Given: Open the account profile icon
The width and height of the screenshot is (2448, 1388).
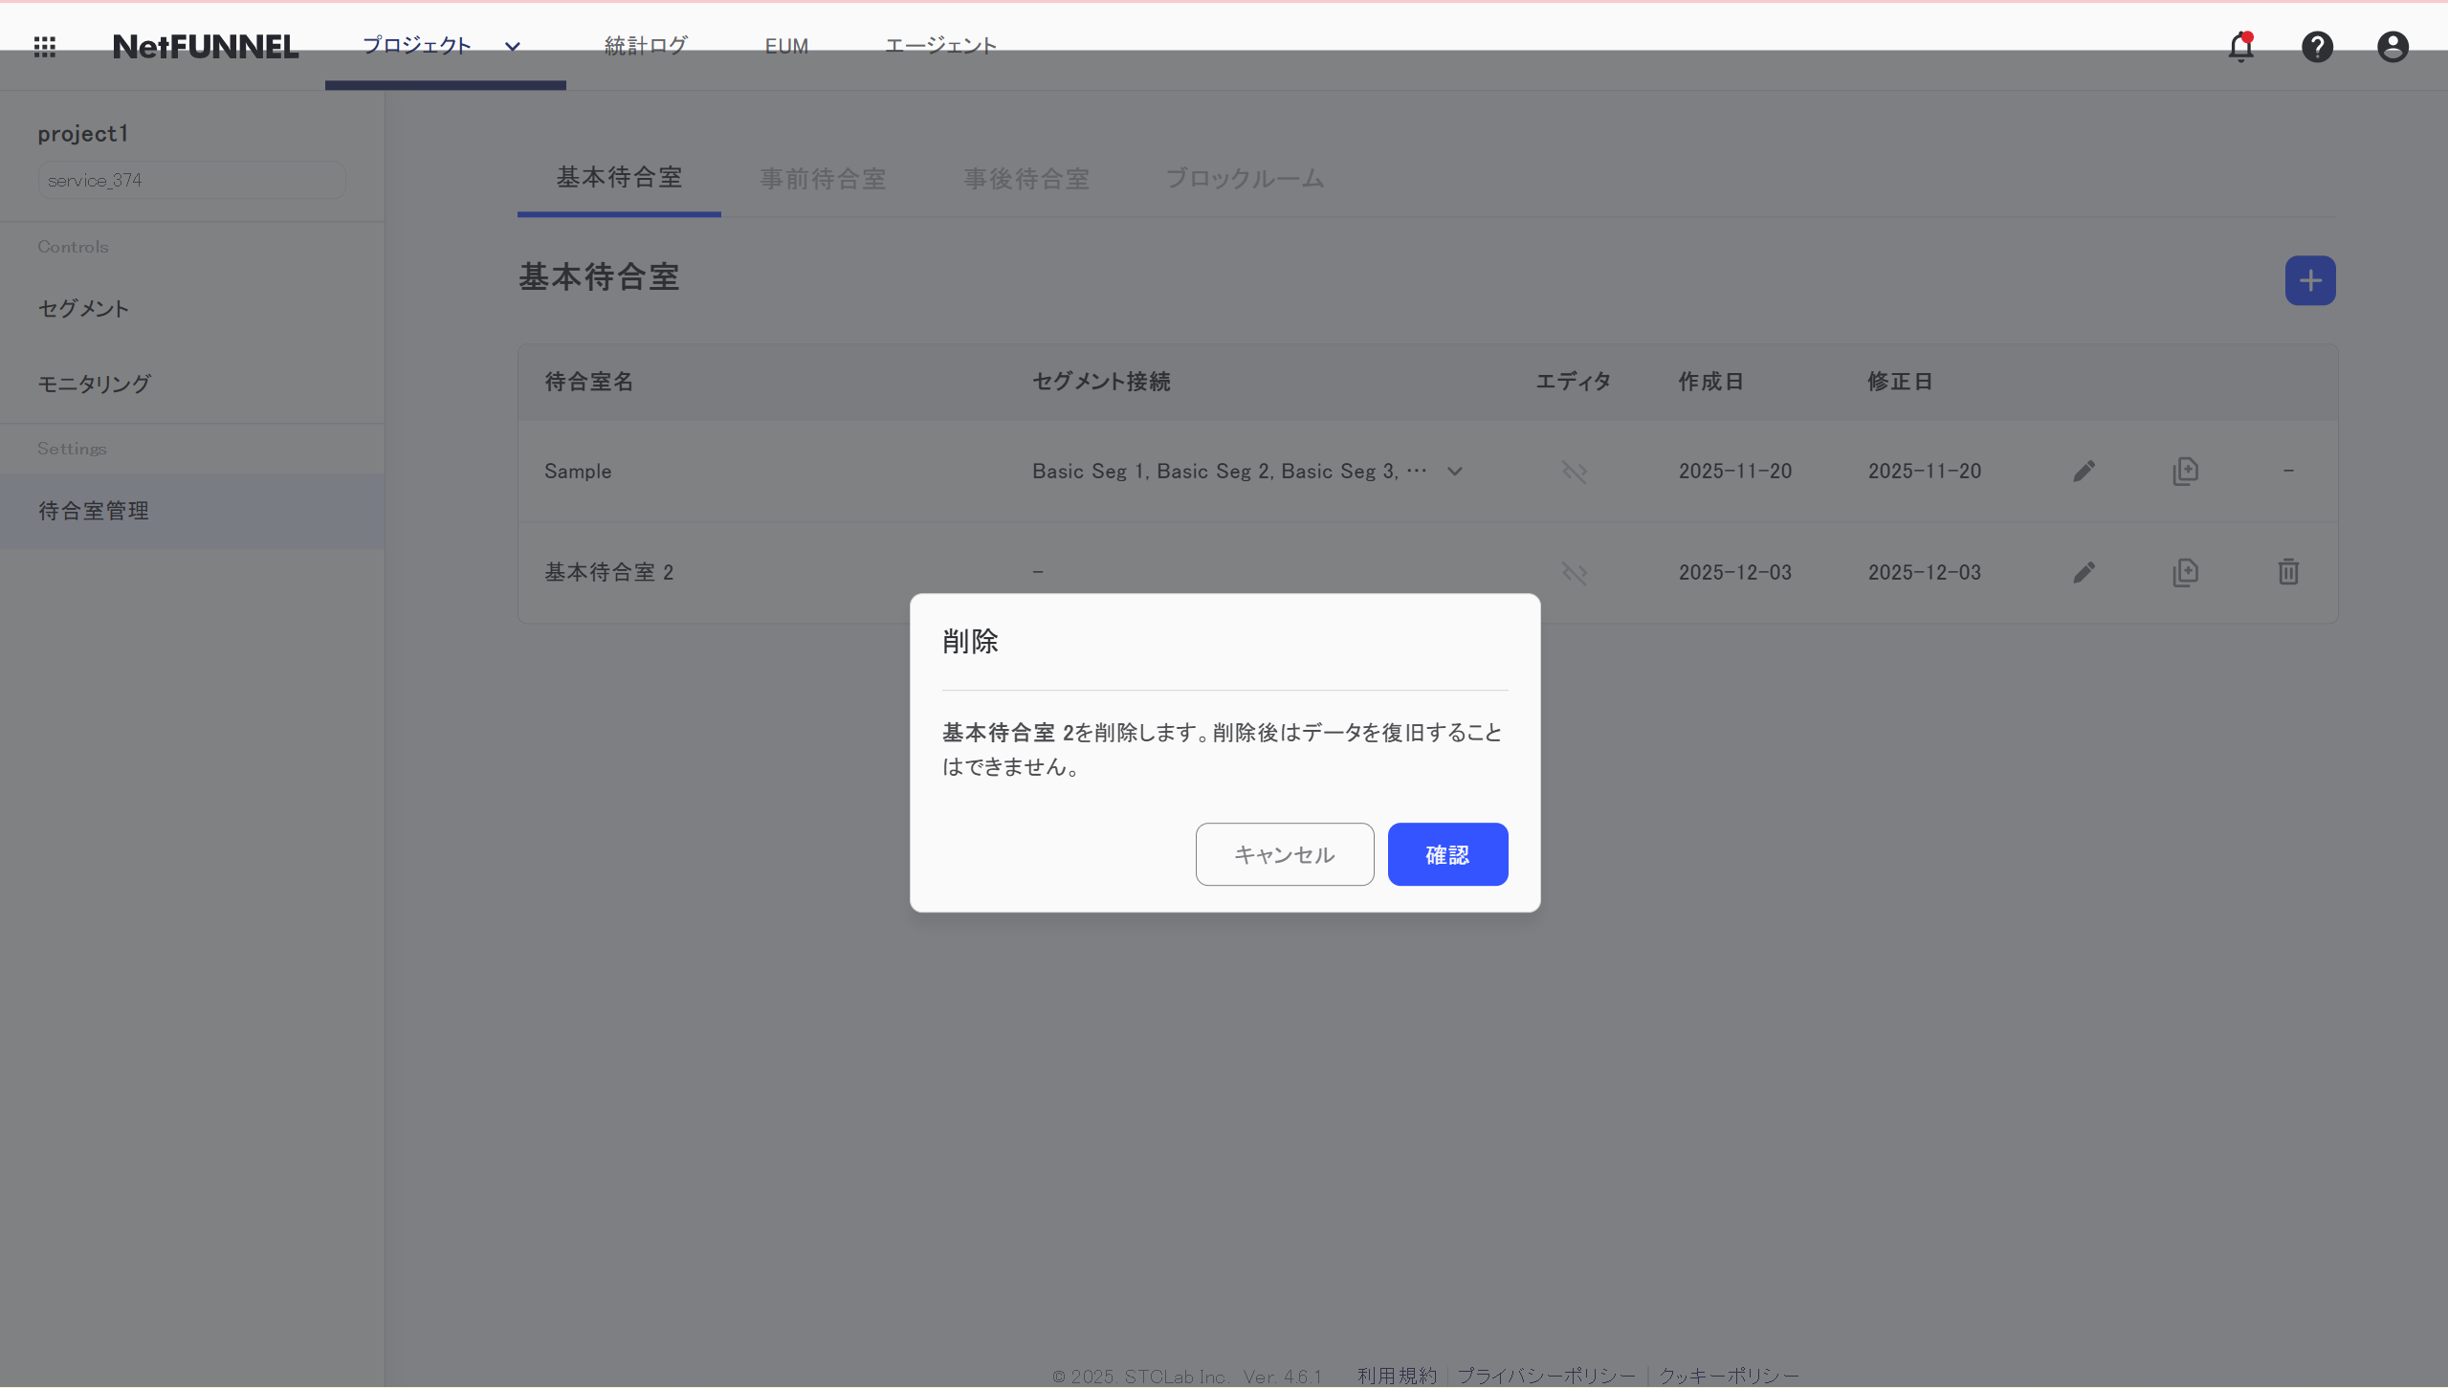Looking at the screenshot, I should point(2391,46).
